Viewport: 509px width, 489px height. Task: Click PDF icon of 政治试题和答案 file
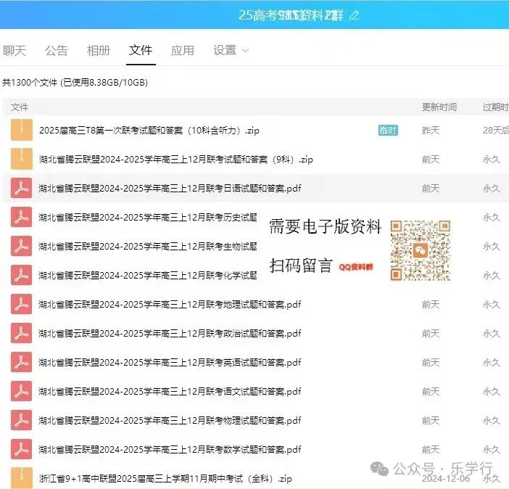(x=22, y=333)
